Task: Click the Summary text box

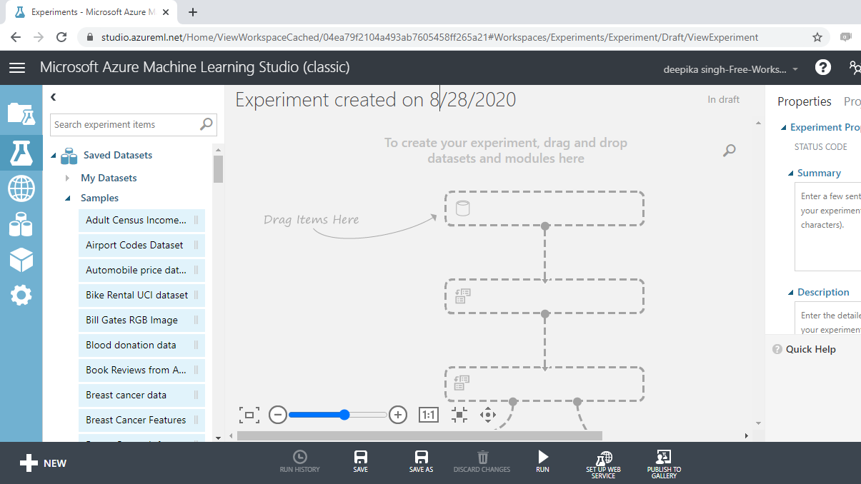Action: pos(827,227)
